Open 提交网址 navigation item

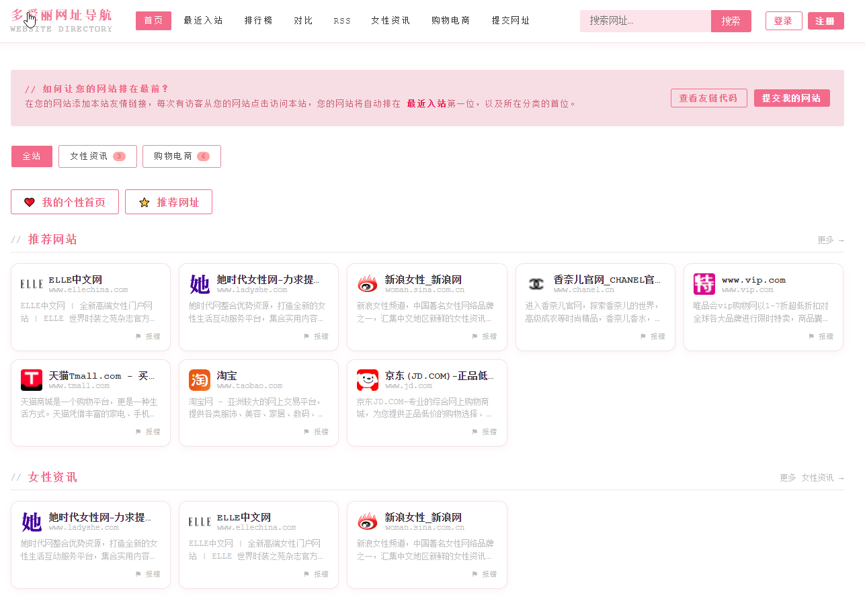click(x=511, y=21)
